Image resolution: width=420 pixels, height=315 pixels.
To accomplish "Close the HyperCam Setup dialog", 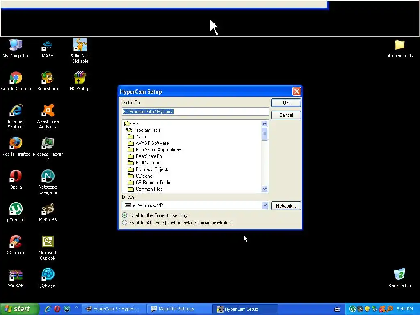I will [297, 91].
